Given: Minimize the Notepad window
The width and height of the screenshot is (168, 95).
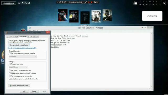Looking at the screenshot, I should click(x=142, y=27).
